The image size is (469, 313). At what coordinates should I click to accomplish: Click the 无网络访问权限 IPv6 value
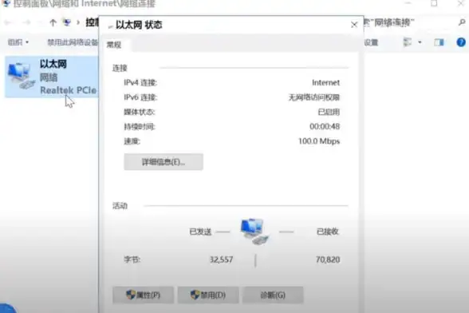(314, 97)
